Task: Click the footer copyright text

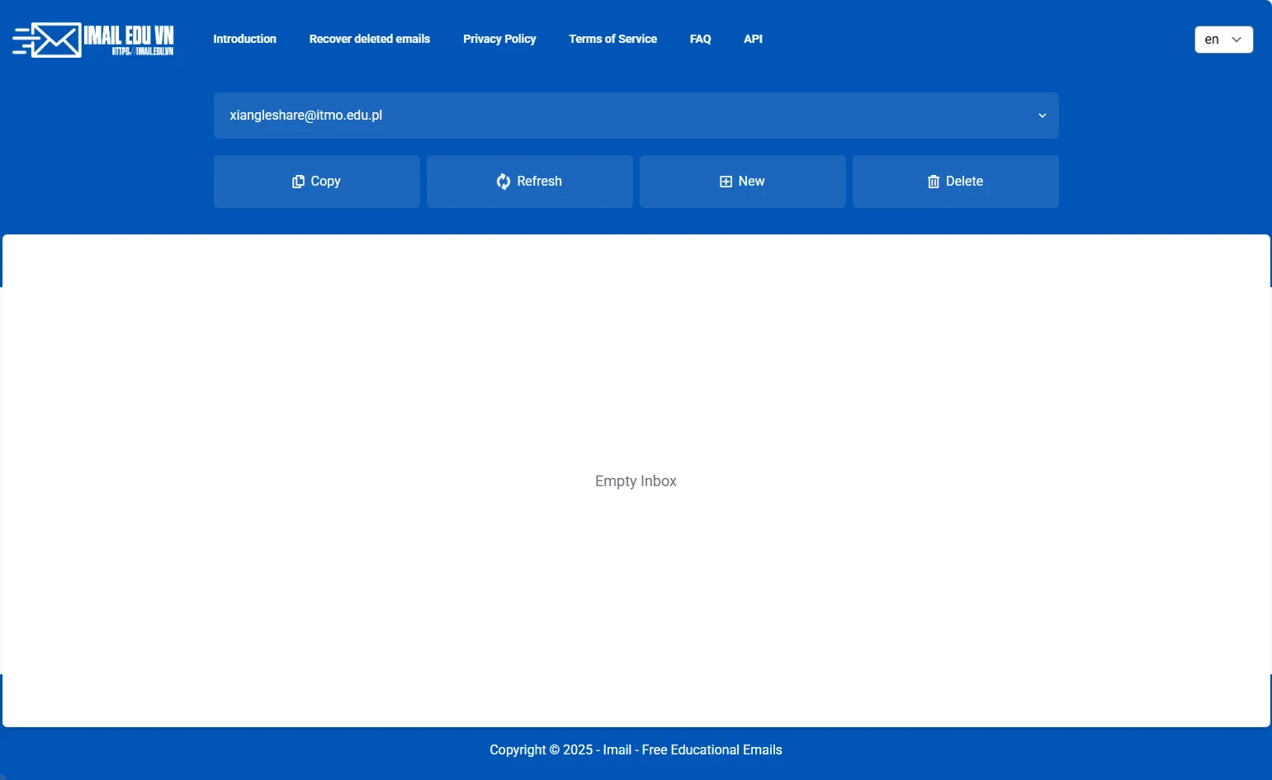Action: (636, 749)
